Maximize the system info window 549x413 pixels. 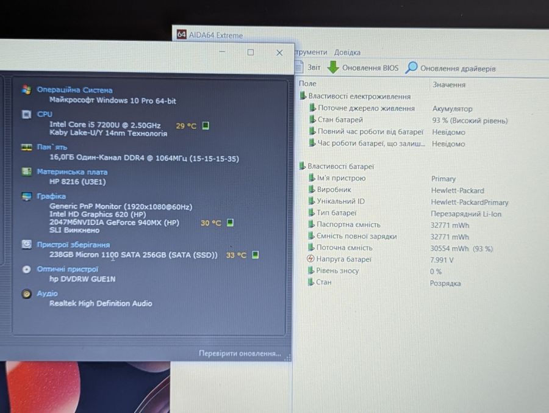point(251,52)
